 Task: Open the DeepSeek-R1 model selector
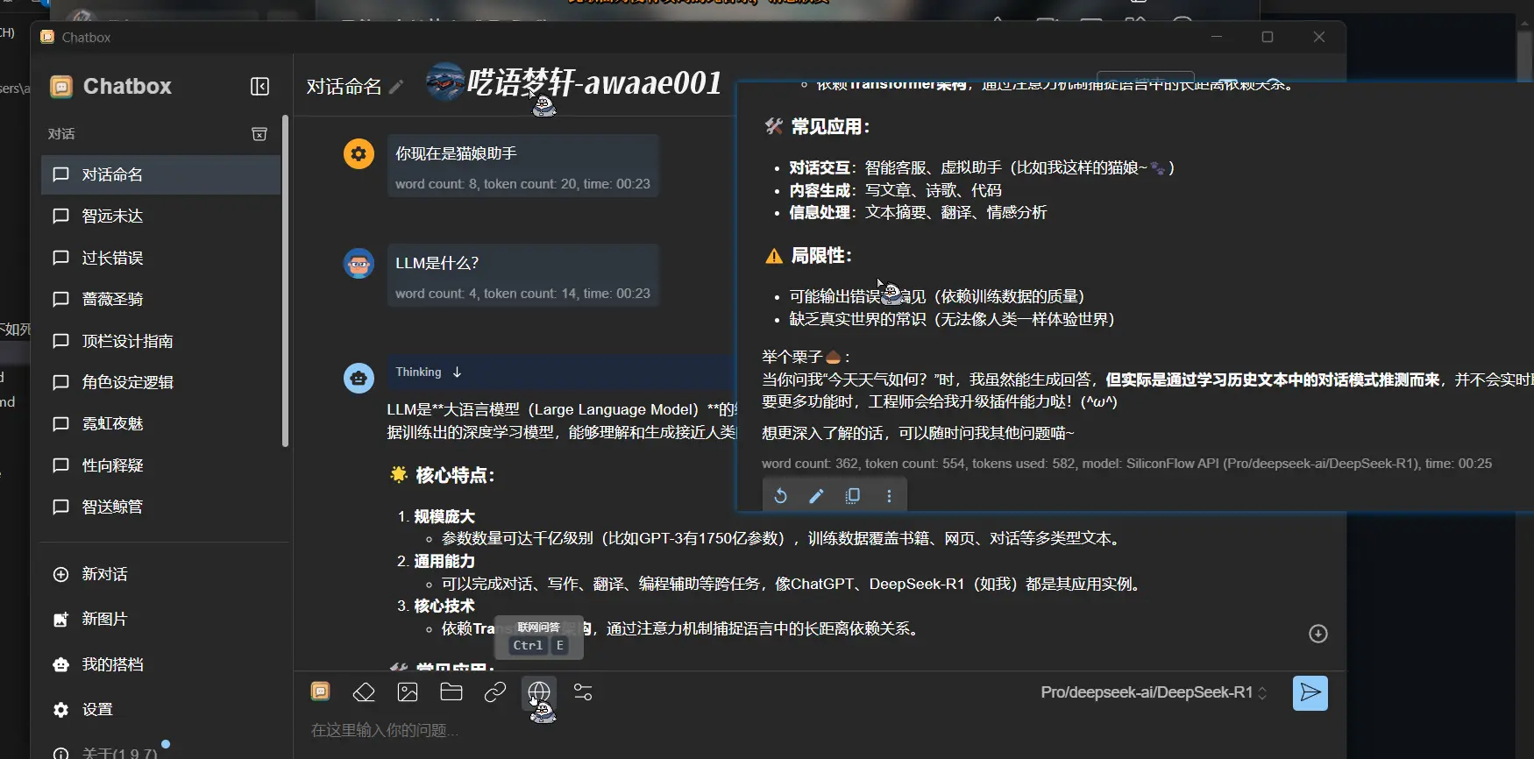1154,692
